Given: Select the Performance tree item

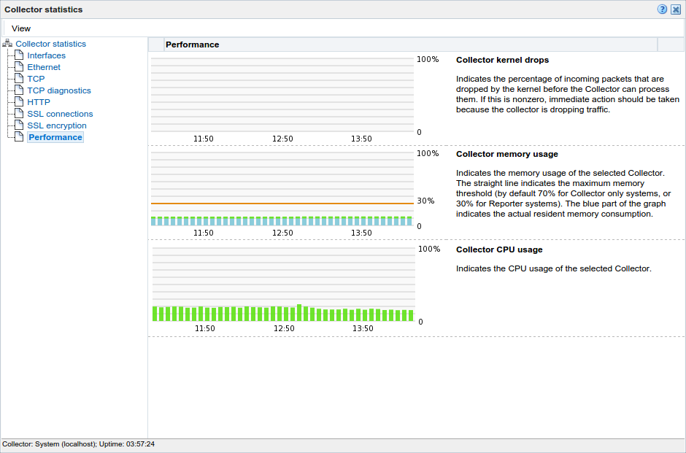Looking at the screenshot, I should click(x=55, y=137).
